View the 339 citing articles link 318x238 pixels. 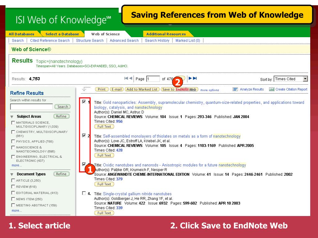119,208
